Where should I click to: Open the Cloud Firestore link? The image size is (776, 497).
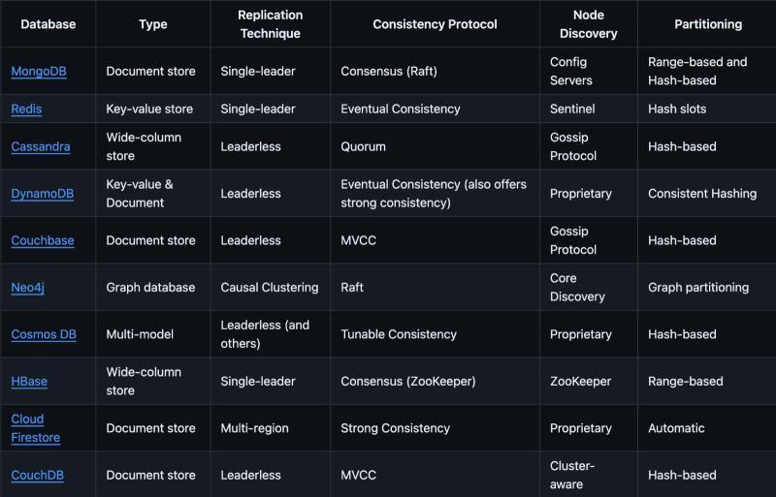pos(35,428)
